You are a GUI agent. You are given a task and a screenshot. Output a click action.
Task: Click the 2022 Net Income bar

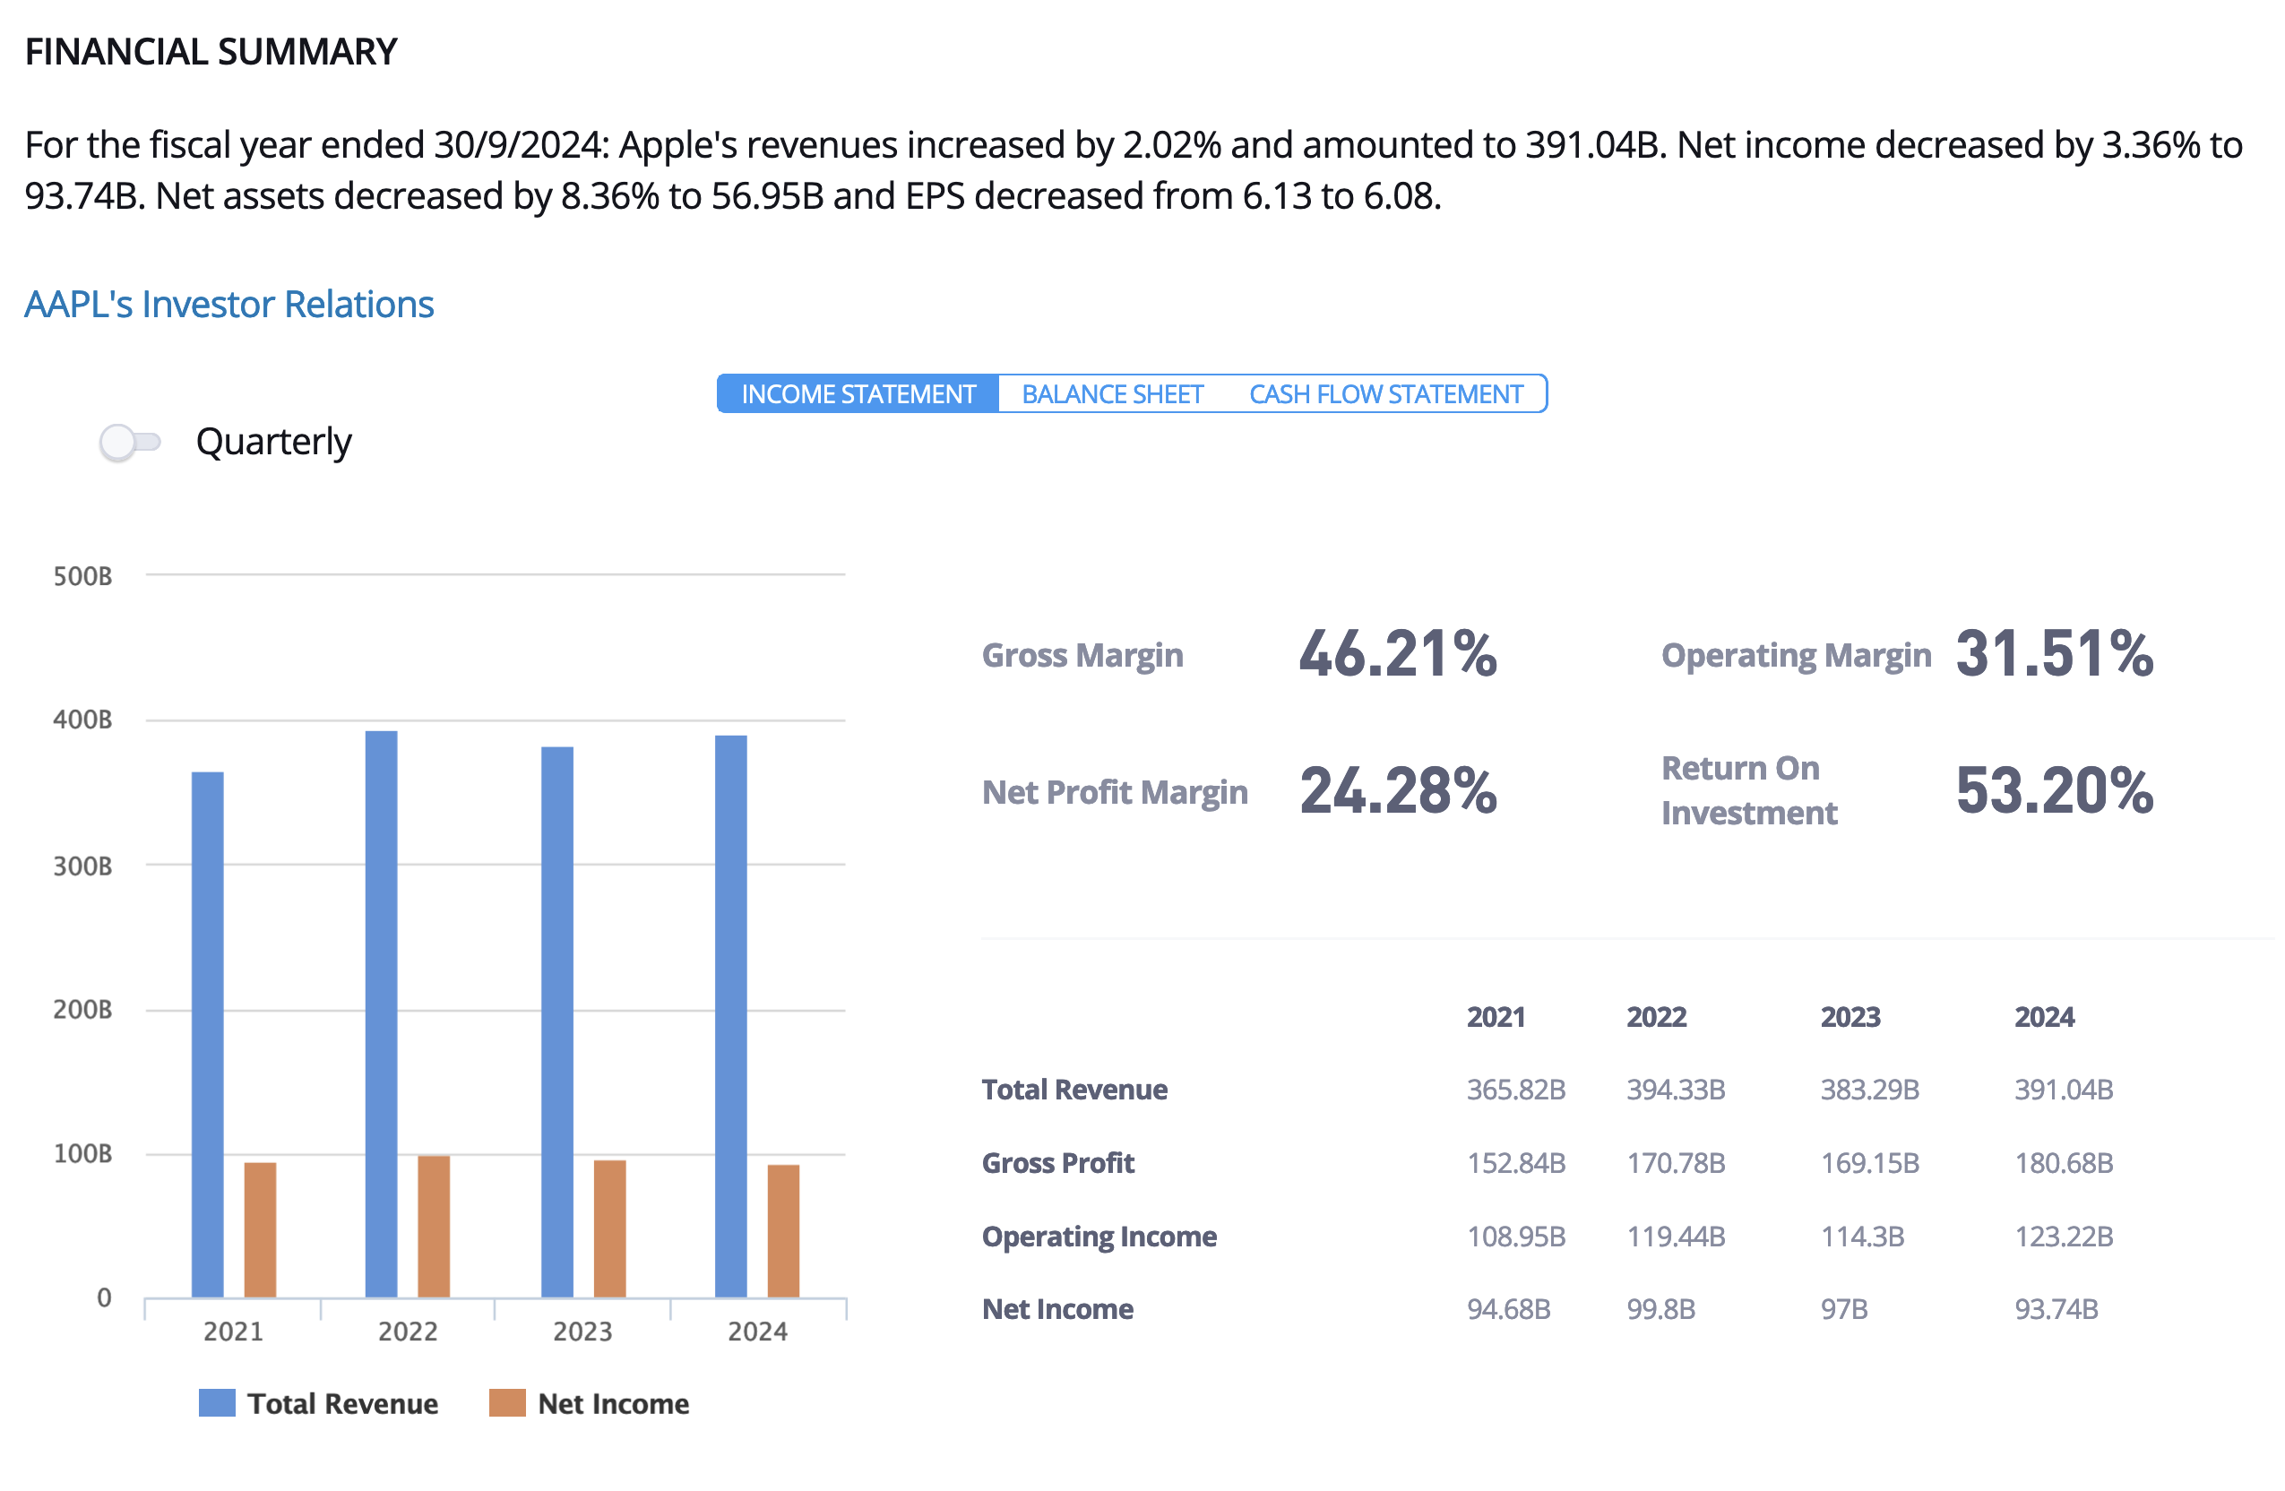pyautogui.click(x=434, y=1226)
